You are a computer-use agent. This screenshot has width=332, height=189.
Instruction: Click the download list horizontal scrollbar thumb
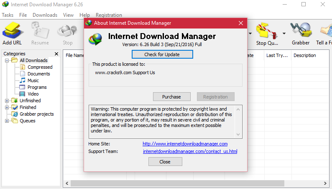[x=177, y=183]
